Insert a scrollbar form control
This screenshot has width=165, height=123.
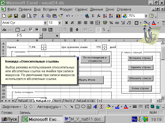(x=71, y=30)
